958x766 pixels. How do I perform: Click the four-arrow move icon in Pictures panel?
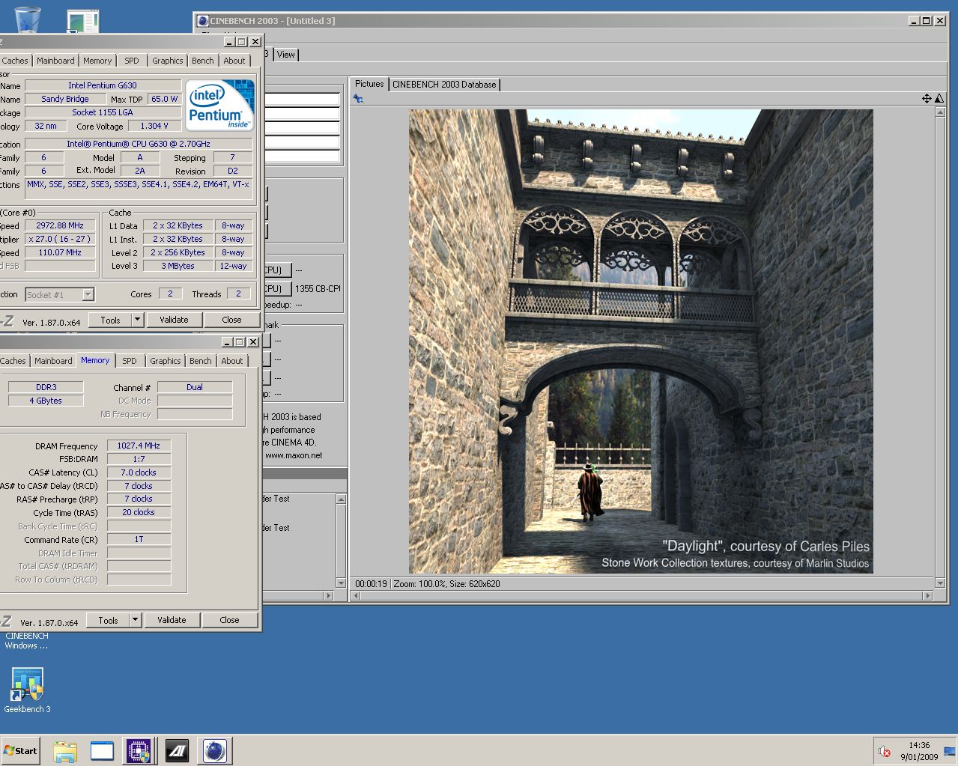(927, 99)
